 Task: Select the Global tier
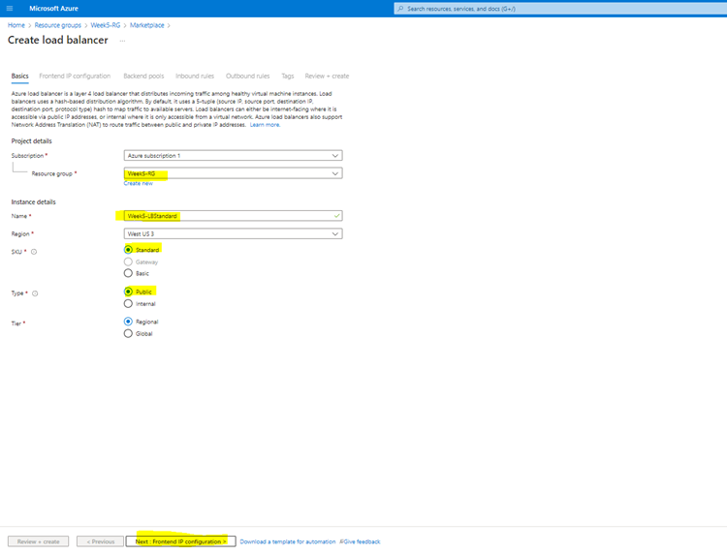128,333
